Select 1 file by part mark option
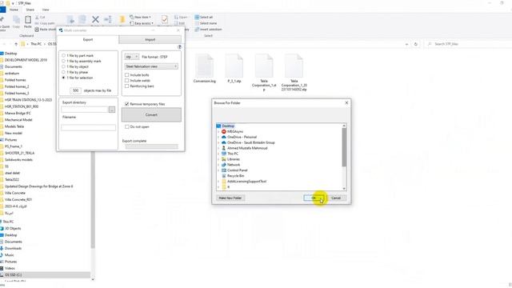 pos(64,55)
